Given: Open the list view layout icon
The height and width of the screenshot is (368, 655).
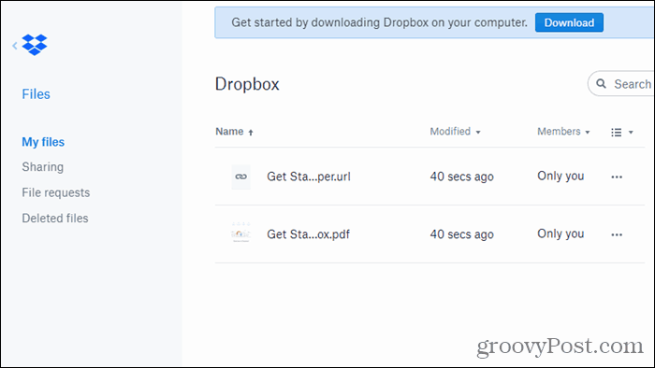Looking at the screenshot, I should tap(616, 132).
